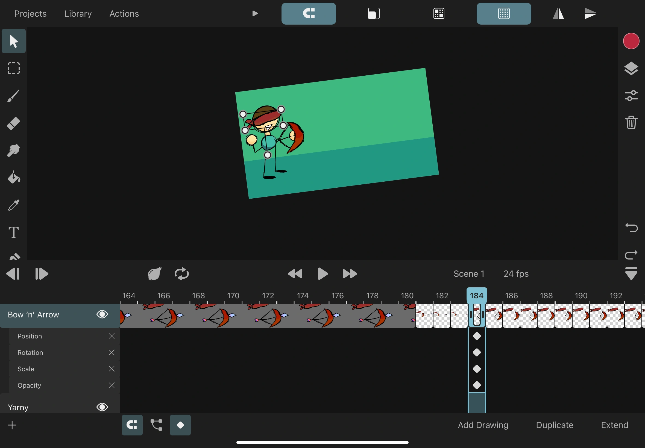Toggle visibility of the Bow 'n' Arrow layer
645x448 pixels.
(102, 314)
